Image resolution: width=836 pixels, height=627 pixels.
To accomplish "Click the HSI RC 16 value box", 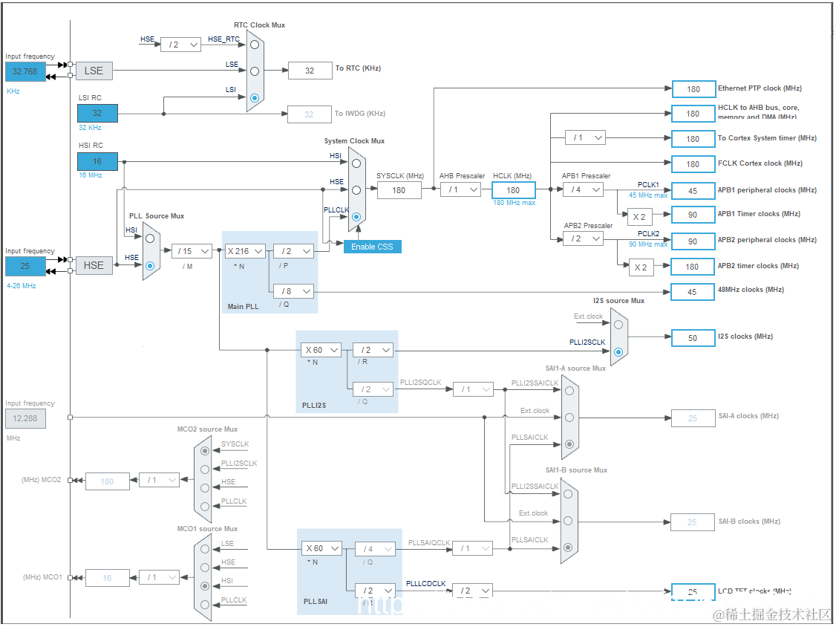I will click(x=97, y=161).
